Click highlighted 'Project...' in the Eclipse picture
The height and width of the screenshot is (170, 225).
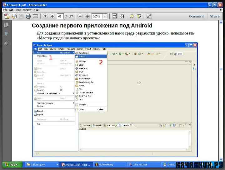pos(91,57)
